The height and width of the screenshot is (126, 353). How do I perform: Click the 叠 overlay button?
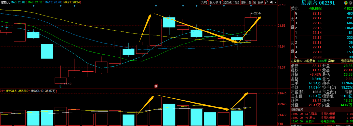click(250, 2)
